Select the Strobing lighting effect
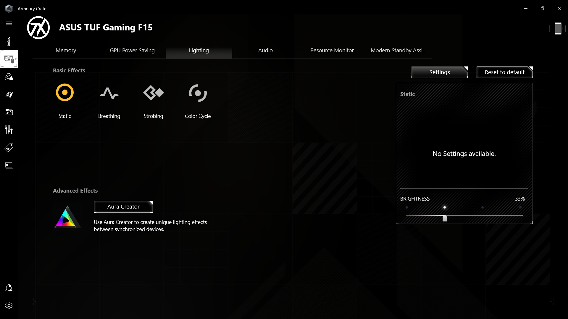568x319 pixels. [x=153, y=99]
